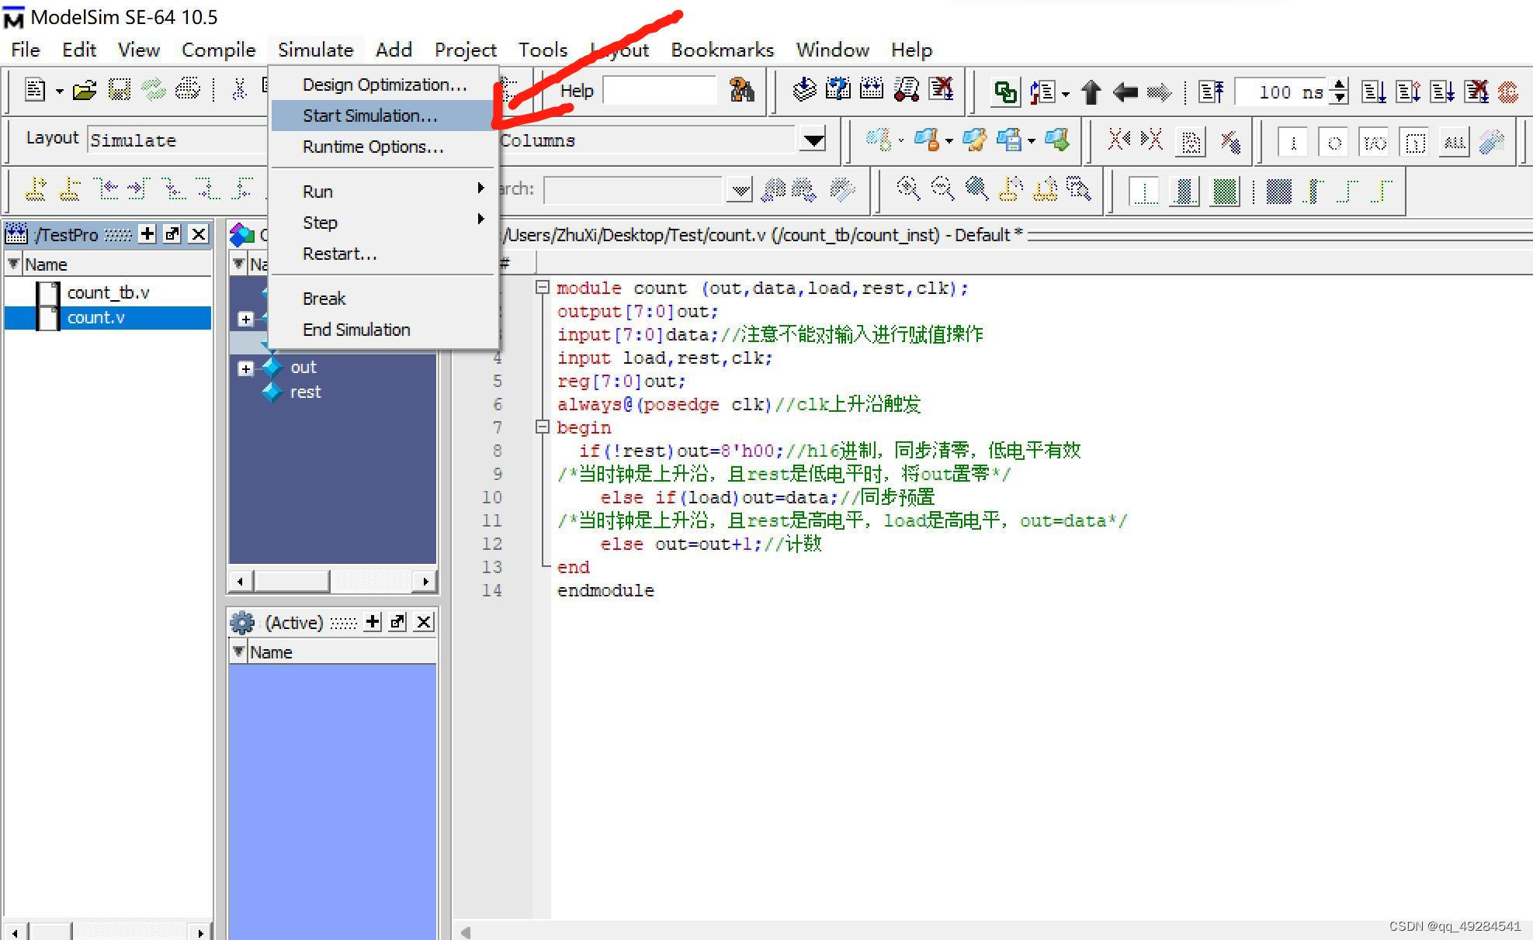
Task: Expand the 'out' signal tree node
Action: (245, 368)
